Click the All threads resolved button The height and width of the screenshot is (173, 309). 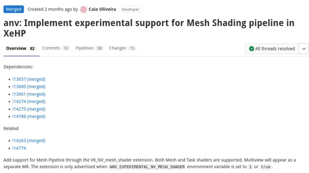272,48
